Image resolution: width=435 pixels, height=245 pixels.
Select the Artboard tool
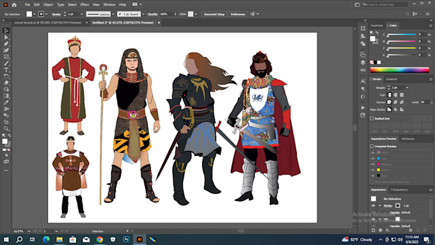(6, 122)
